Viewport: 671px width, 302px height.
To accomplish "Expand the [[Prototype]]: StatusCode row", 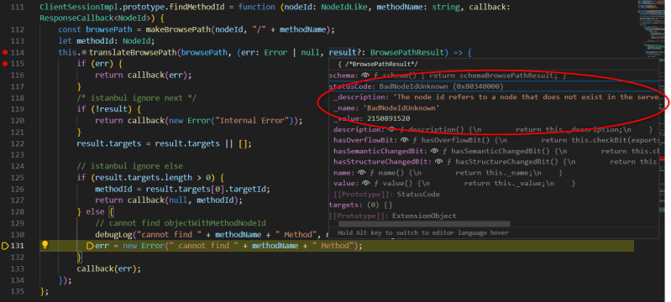I will pos(494,195).
